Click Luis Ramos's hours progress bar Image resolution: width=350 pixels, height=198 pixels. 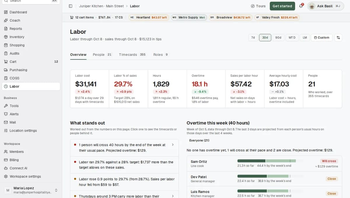click(270, 191)
